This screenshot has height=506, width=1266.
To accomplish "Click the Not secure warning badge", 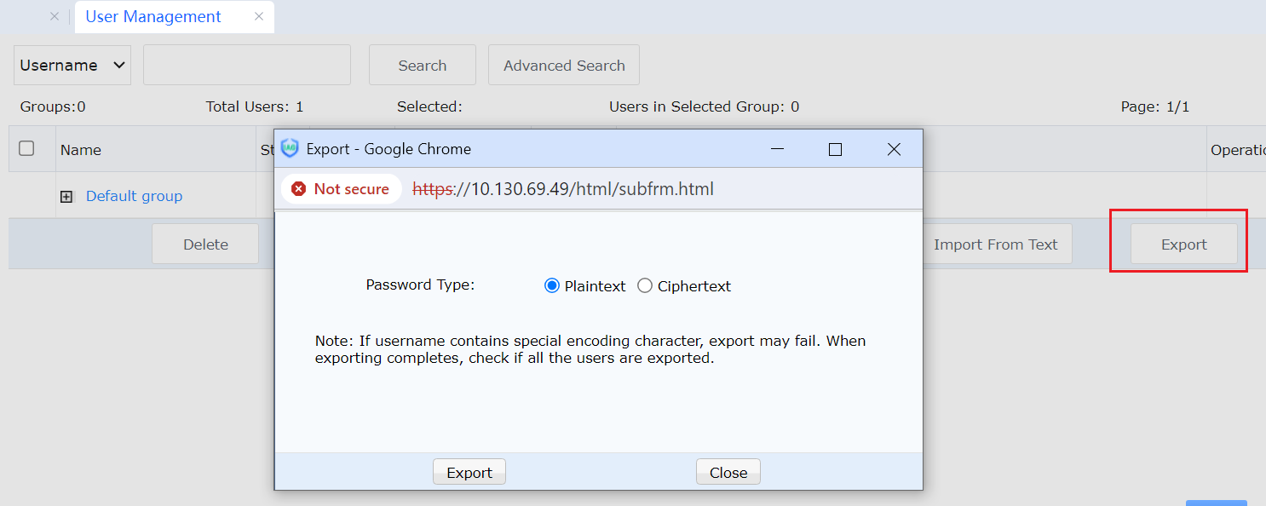I will click(341, 189).
